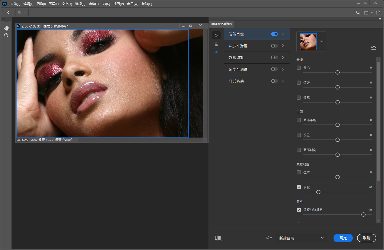Enable the 皮肤平滑度 filter toggle
Viewport: 384px width, 250px height.
coord(274,46)
